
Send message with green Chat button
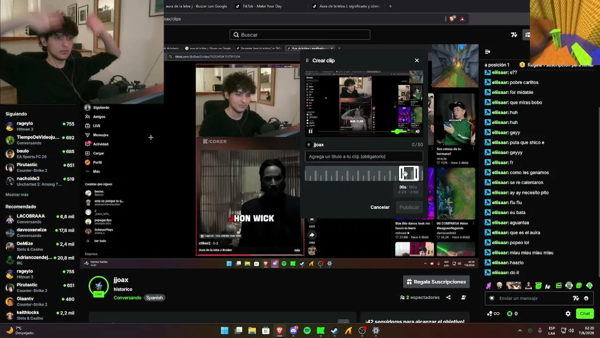tap(585, 314)
